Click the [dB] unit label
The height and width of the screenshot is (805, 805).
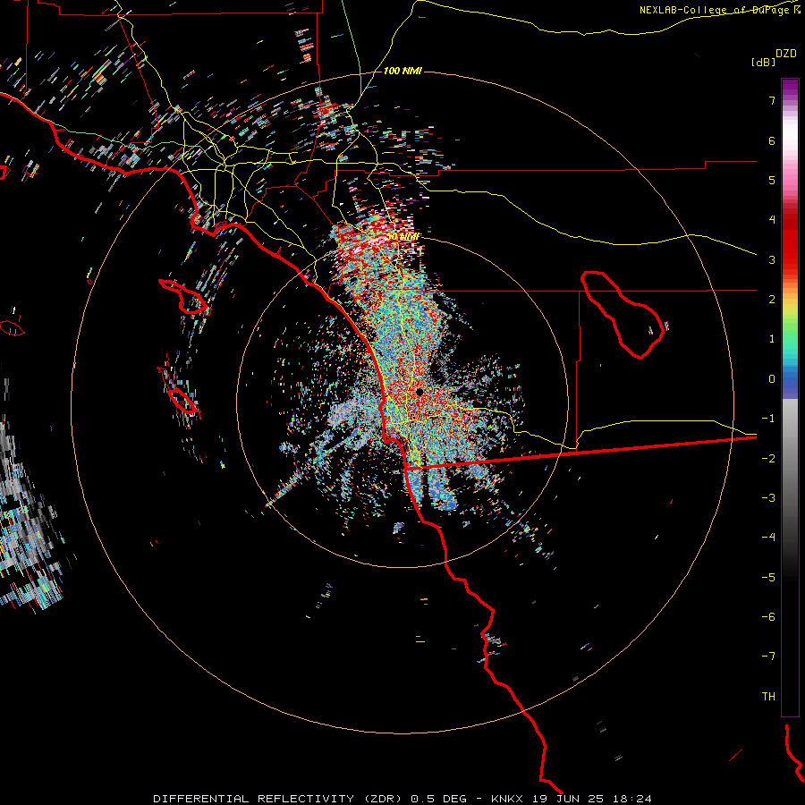pyautogui.click(x=764, y=63)
